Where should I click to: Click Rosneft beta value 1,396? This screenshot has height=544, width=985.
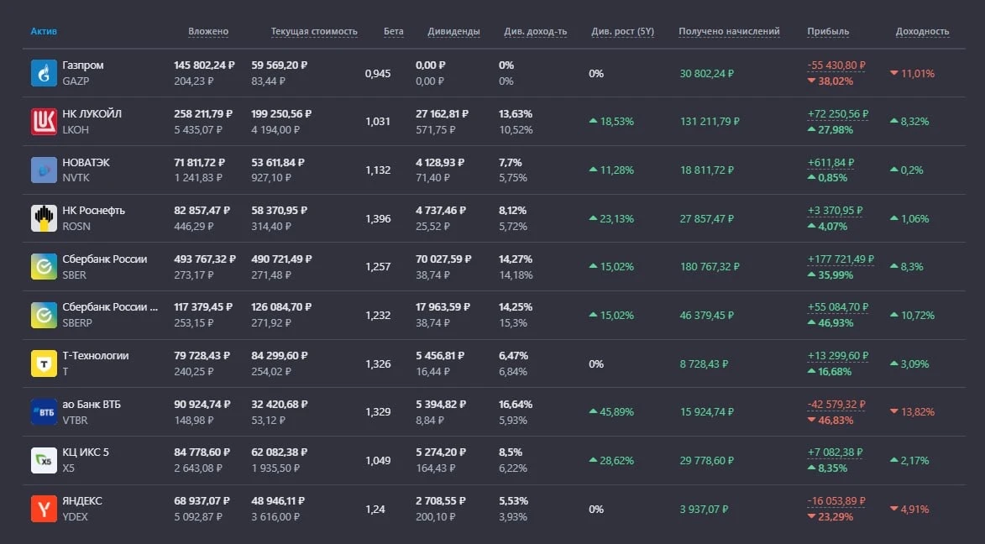point(378,218)
